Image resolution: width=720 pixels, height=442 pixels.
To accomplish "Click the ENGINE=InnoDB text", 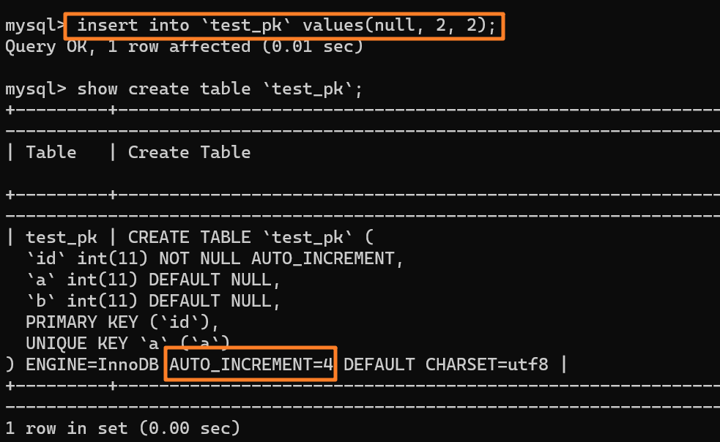I will [x=92, y=364].
